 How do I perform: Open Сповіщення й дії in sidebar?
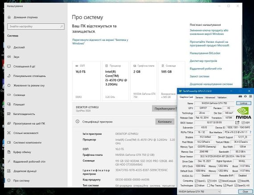[x=21, y=66]
